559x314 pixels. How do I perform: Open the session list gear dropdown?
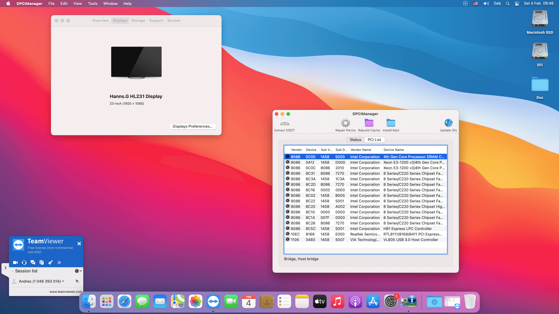click(77, 271)
